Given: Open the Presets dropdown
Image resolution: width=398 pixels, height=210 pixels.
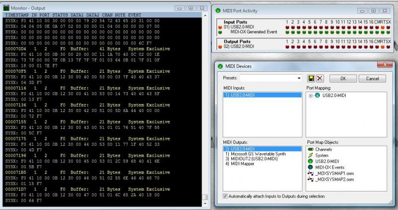Looking at the screenshot, I should click(299, 78).
